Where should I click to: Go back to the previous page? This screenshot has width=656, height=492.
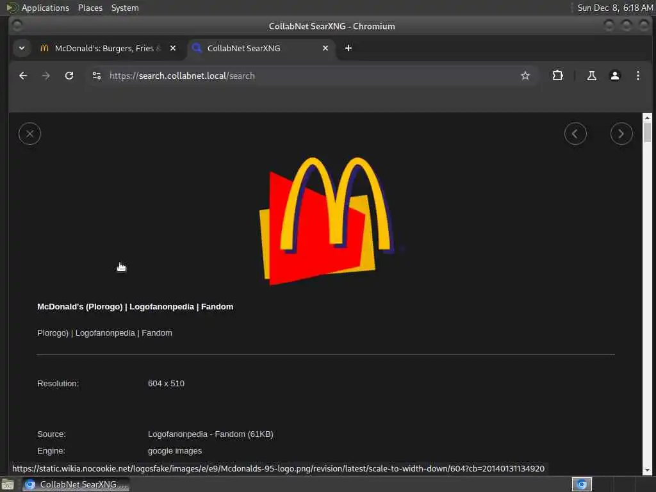23,76
